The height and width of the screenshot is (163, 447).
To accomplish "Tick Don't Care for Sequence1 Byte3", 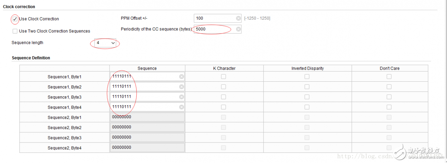I will [x=389, y=97].
